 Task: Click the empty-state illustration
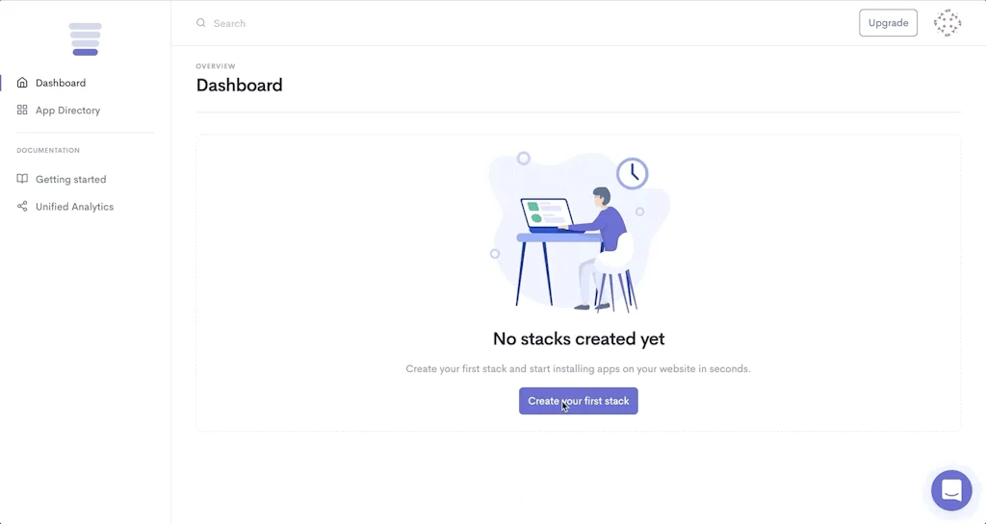(578, 233)
